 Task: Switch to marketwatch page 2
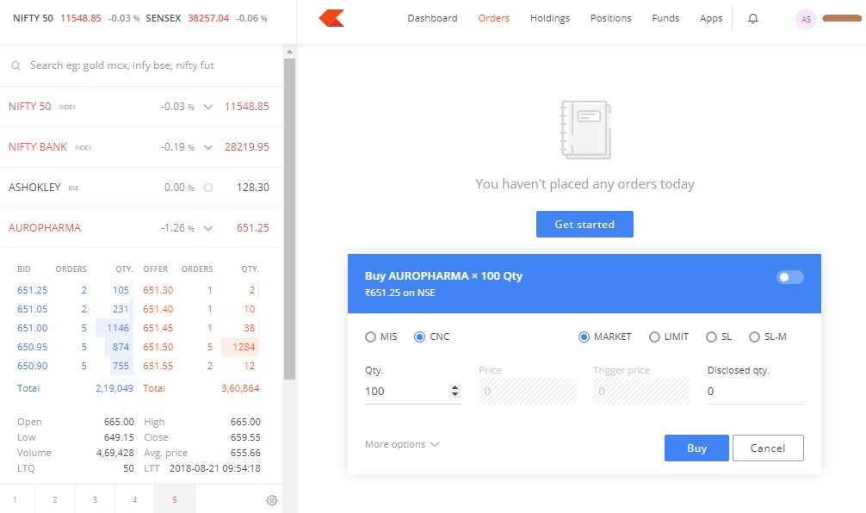tap(55, 500)
